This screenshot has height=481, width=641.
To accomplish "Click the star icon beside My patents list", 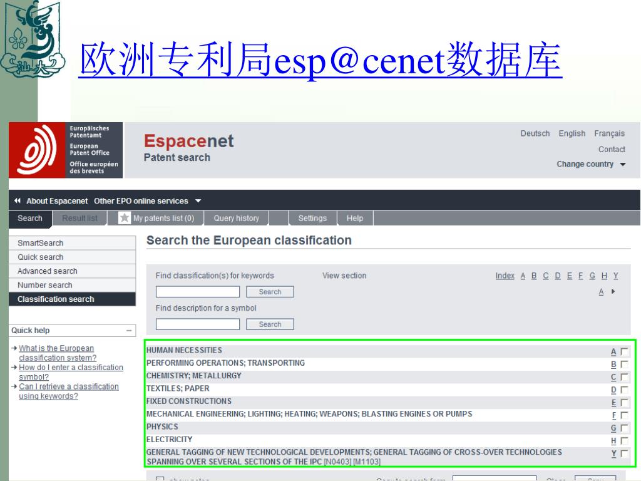I will (125, 218).
